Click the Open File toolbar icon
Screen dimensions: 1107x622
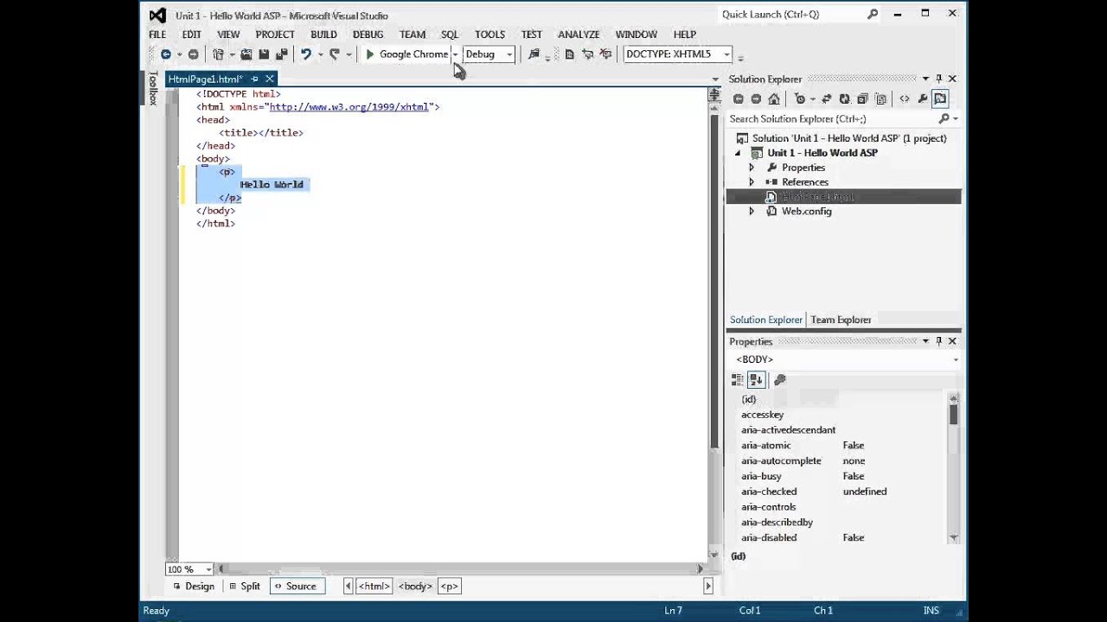246,54
